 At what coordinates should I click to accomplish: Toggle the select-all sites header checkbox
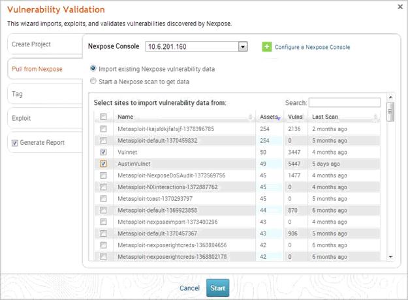[103, 117]
